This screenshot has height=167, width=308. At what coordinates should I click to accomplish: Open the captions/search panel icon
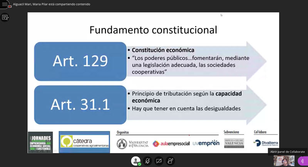[x=5, y=17]
